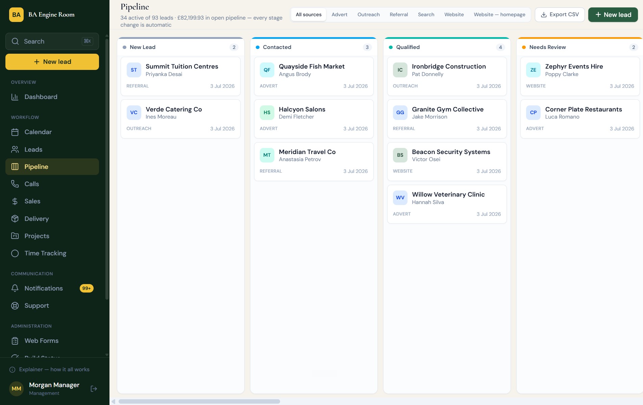Click the sidebar Search input field
Screen dimensions: 643x405
point(52,41)
